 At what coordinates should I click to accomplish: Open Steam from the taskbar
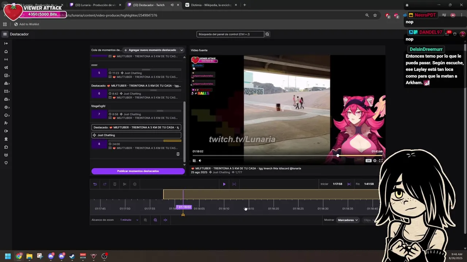coord(72,256)
